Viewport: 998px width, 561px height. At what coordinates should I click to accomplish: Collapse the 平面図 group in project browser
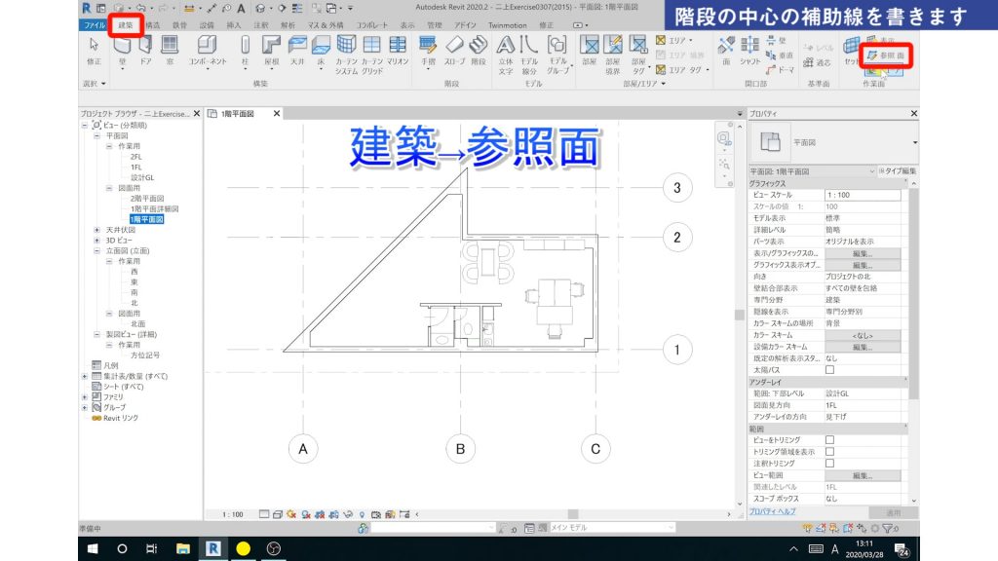96,136
